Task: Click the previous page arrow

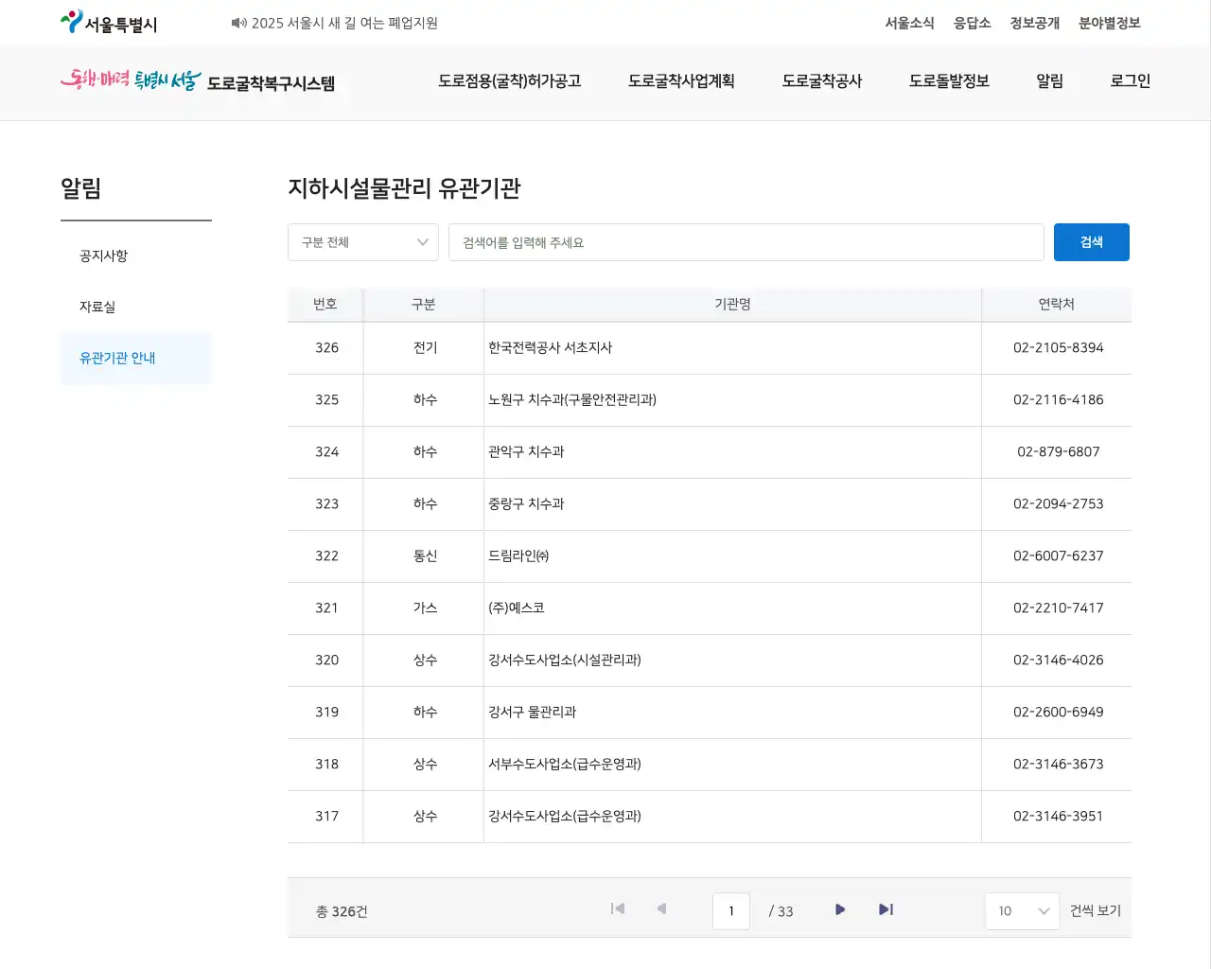Action: pyautogui.click(x=661, y=909)
